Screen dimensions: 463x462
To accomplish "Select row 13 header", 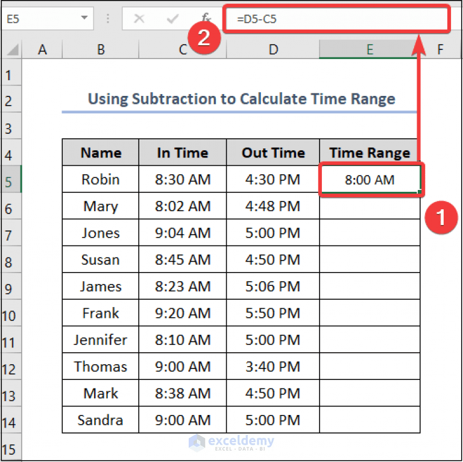I will tap(11, 393).
